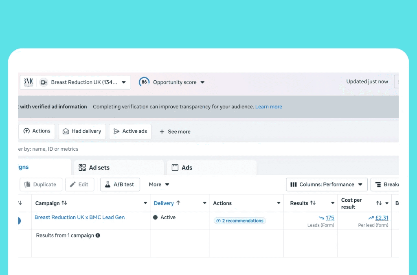Apply the Active ads filter

pos(130,131)
